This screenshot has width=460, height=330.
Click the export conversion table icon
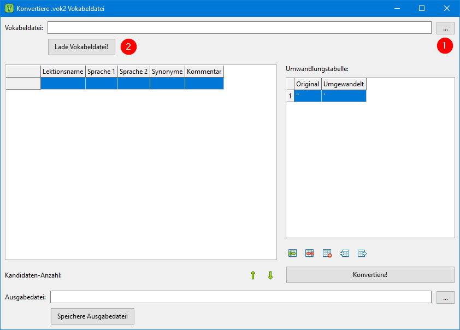tap(362, 254)
